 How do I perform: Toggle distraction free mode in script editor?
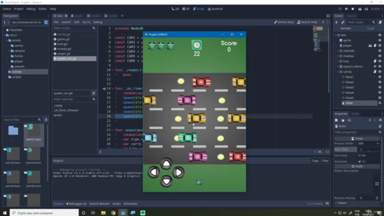(x=328, y=16)
